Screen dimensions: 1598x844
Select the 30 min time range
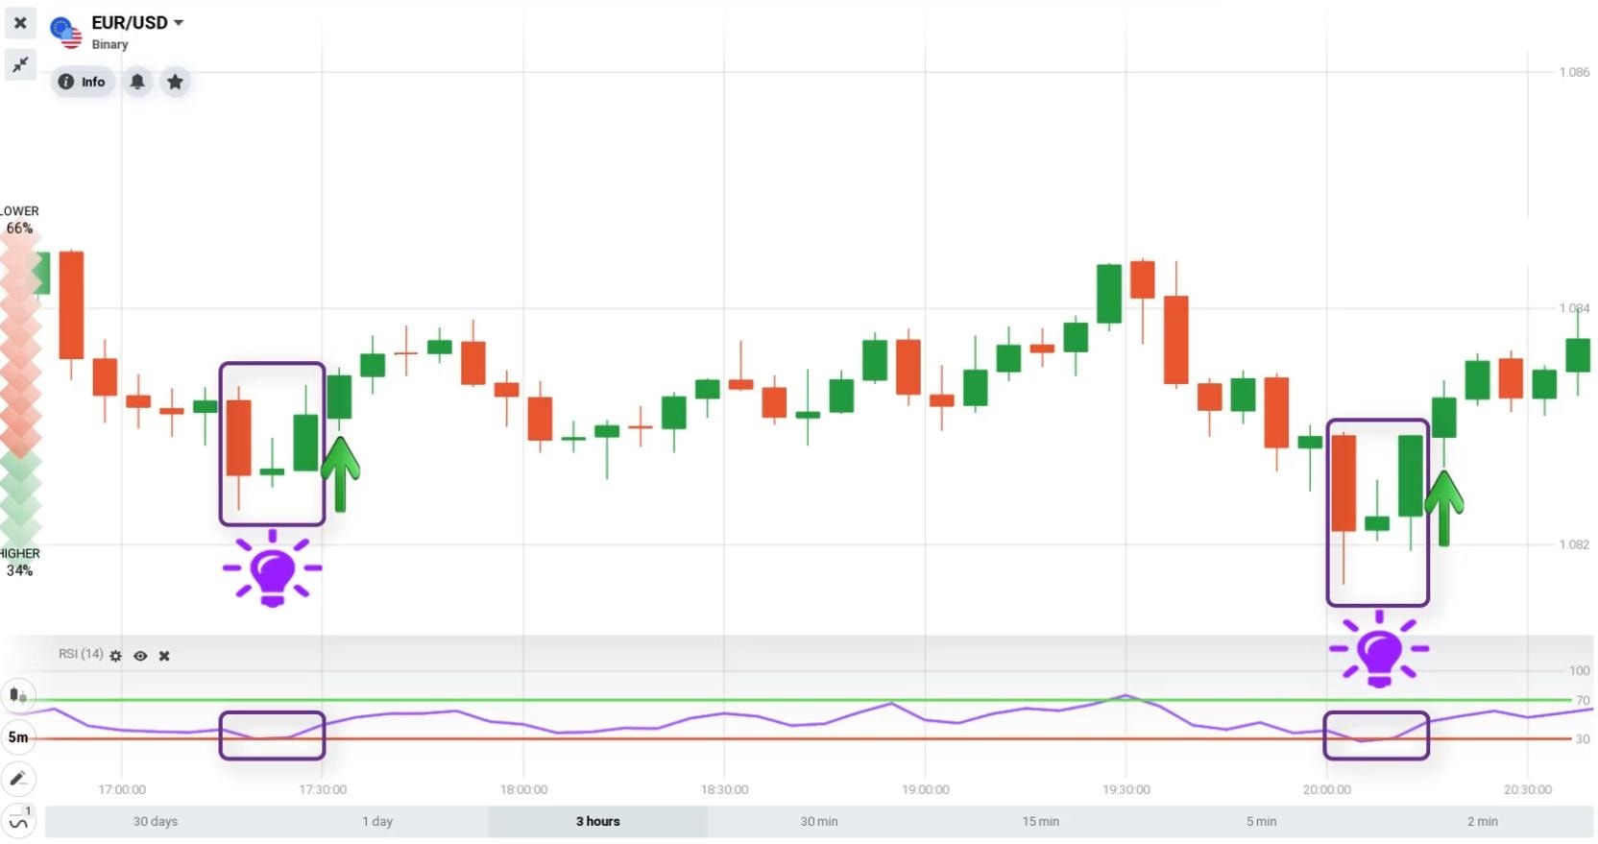819,821
